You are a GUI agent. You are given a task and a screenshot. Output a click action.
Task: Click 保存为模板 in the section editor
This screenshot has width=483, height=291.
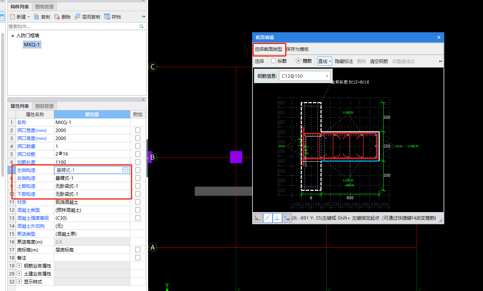(x=297, y=49)
